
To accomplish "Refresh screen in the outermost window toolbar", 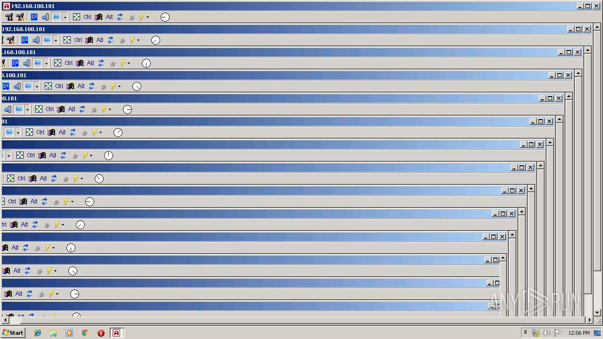I will 120,17.
